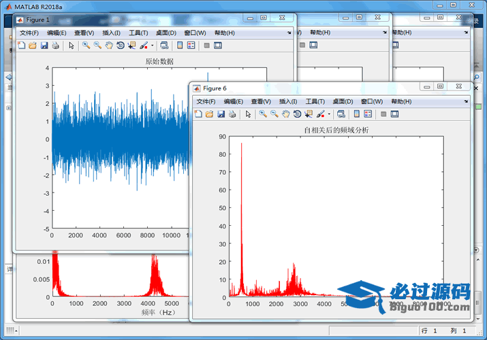487x340 pixels.
Task: Click New Figure icon in Figure 1 toolbar
Action: coord(21,46)
